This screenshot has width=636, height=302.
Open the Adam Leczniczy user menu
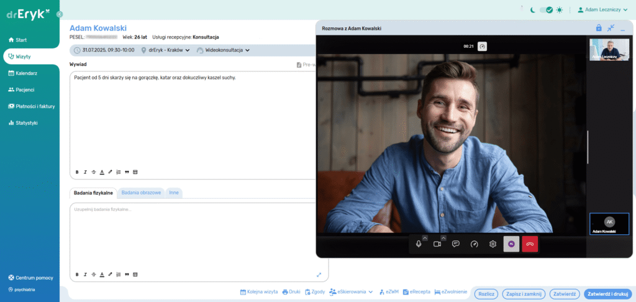[602, 10]
